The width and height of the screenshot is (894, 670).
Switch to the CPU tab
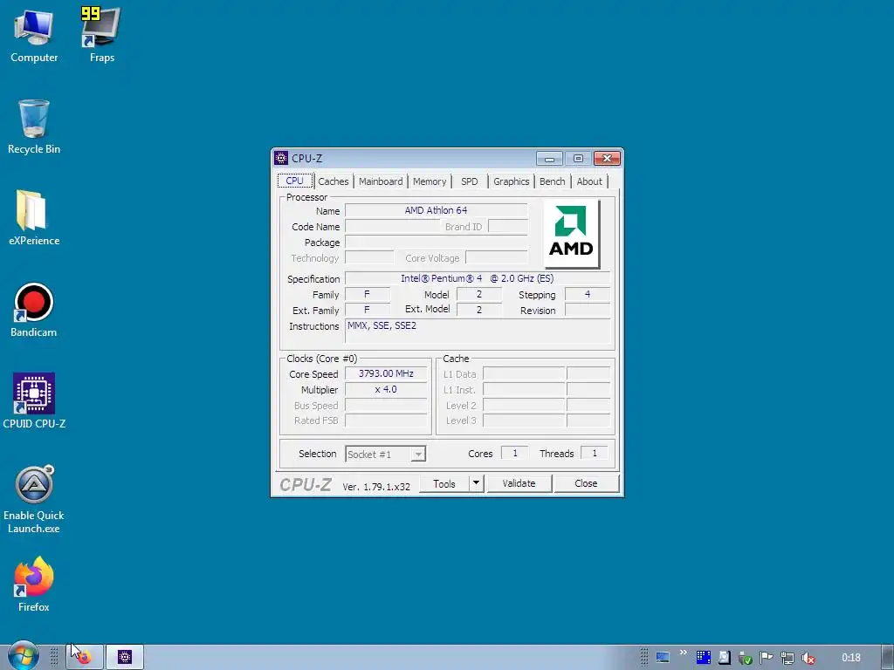tap(295, 181)
